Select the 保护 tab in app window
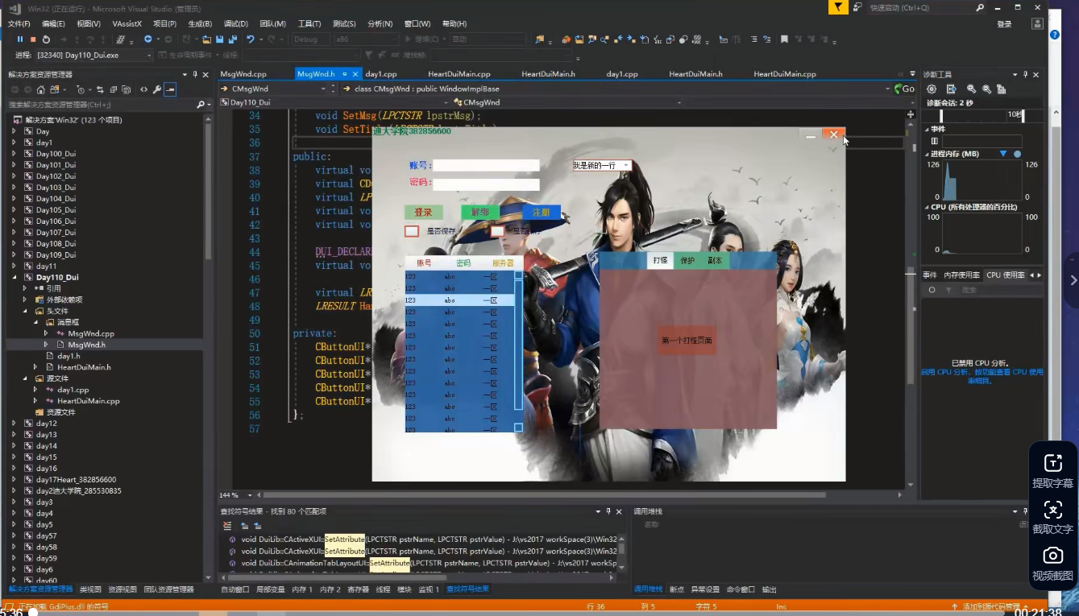This screenshot has height=616, width=1079. tap(687, 261)
